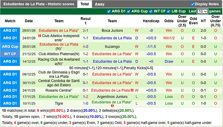Screen dimensions: 223x127
Task: Open the Tigre team link
Action: (59, 103)
